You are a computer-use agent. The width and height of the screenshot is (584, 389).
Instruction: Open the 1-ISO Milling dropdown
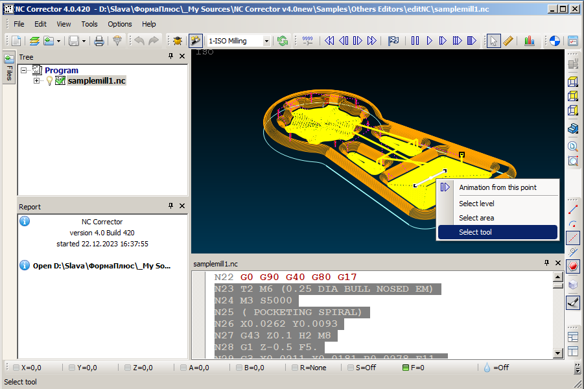coord(266,41)
